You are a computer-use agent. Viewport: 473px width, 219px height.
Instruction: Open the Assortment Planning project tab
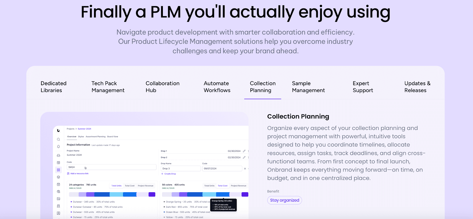click(x=95, y=137)
